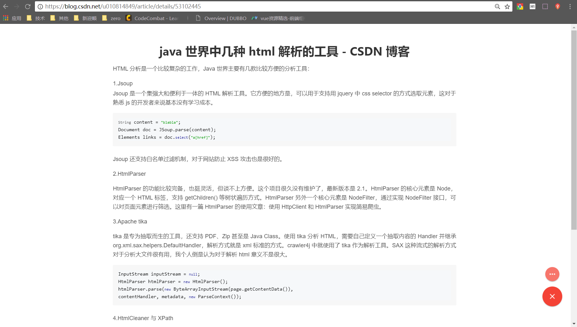This screenshot has height=327, width=577.
Task: Open the 新迎顺 bookmarks folder
Action: pos(85,18)
